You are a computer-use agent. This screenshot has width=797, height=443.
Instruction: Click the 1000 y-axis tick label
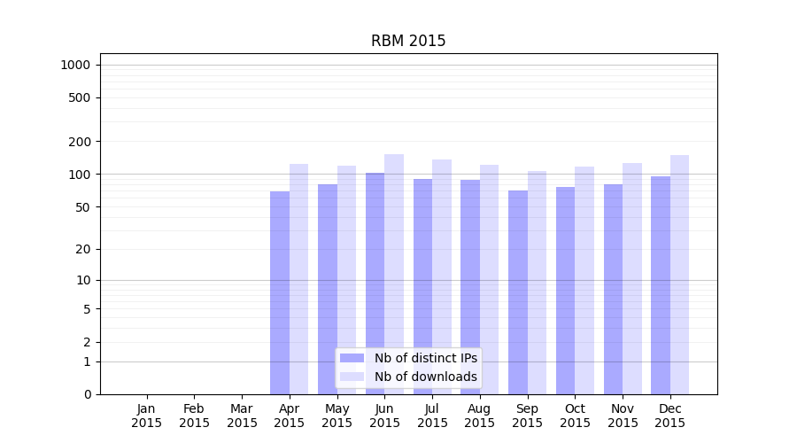[75, 65]
